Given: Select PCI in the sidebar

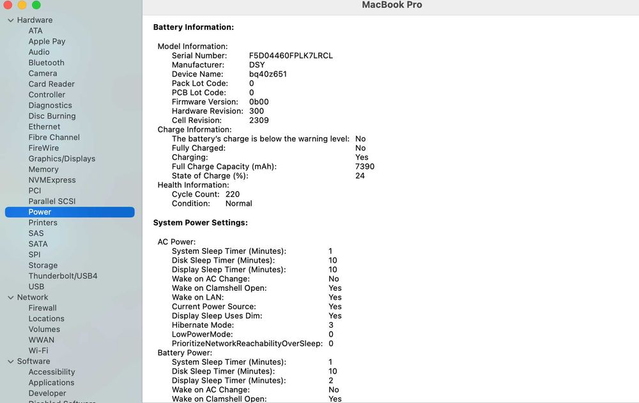Looking at the screenshot, I should click(35, 190).
